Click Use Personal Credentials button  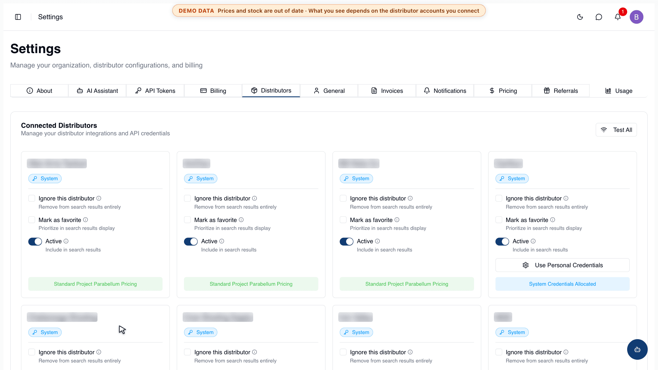pos(562,265)
